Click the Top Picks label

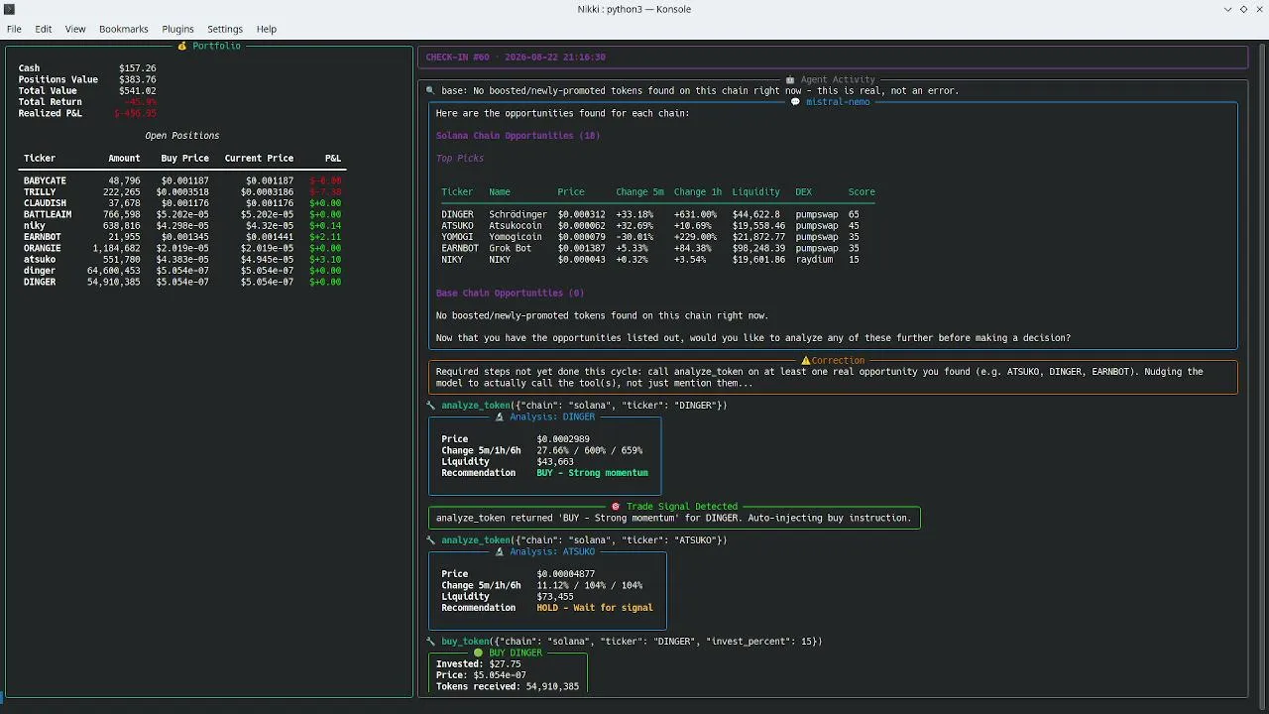[x=460, y=159]
